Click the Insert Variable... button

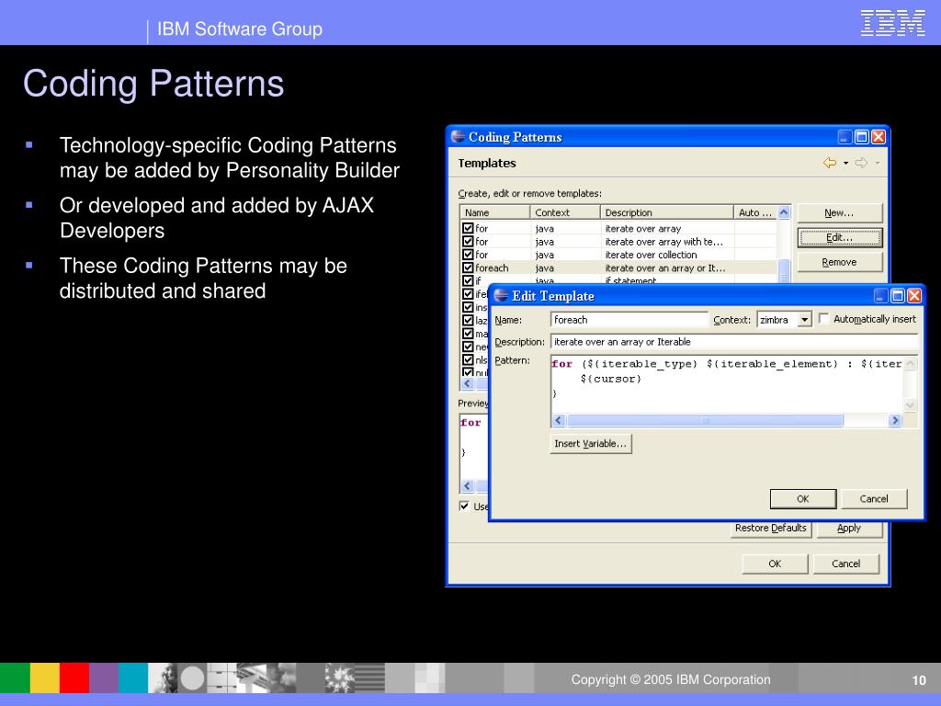coord(591,444)
